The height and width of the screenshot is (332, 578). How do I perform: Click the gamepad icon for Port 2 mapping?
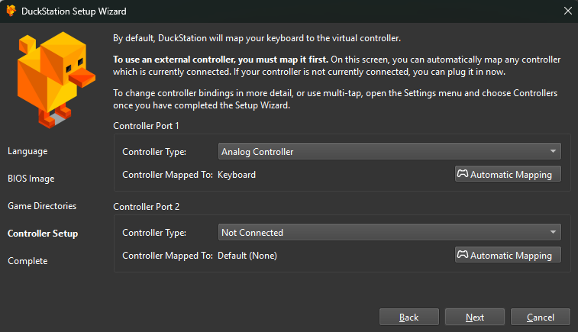click(463, 255)
